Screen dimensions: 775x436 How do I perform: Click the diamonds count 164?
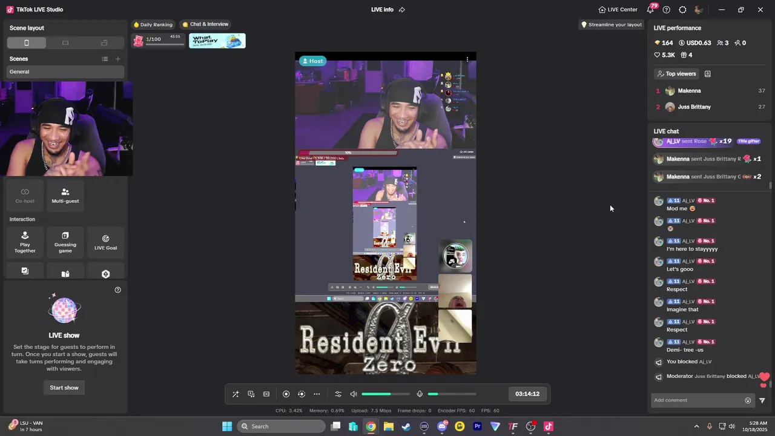tap(664, 43)
